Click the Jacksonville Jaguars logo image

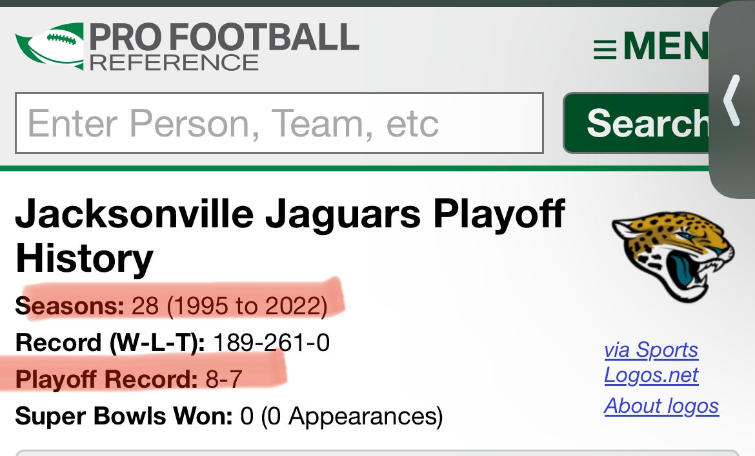[673, 256]
